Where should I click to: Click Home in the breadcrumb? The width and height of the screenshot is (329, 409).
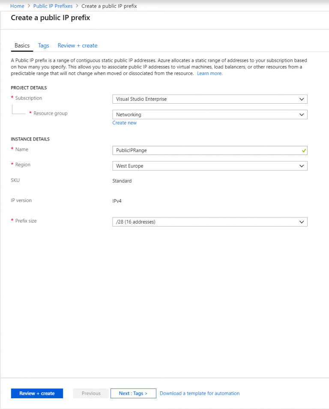click(17, 6)
